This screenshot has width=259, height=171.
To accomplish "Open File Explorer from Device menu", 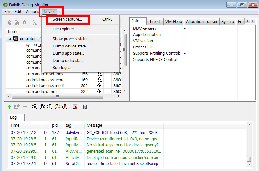I will click(65, 29).
